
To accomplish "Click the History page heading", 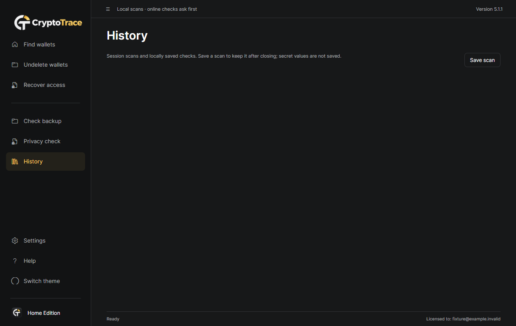I will click(127, 35).
